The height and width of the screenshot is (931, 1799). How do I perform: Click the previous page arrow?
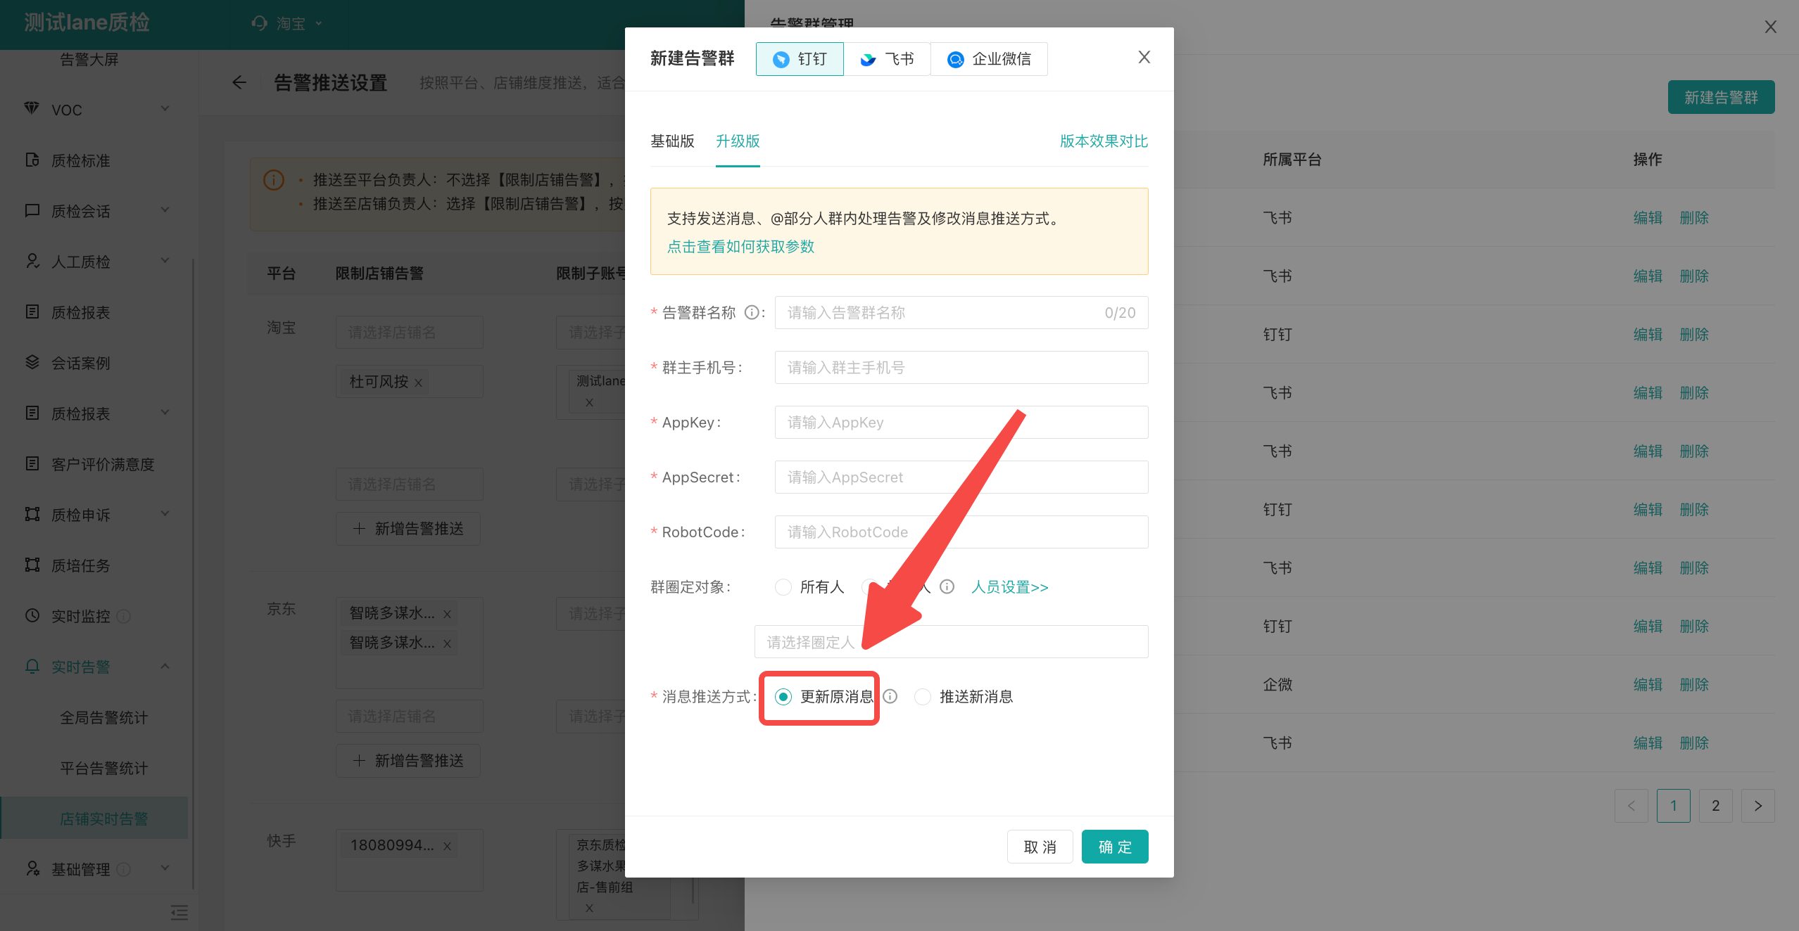point(1631,806)
